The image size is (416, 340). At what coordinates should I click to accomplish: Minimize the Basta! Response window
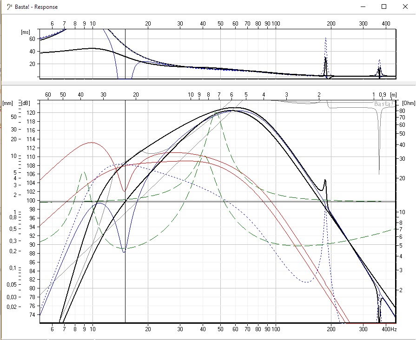(363, 7)
